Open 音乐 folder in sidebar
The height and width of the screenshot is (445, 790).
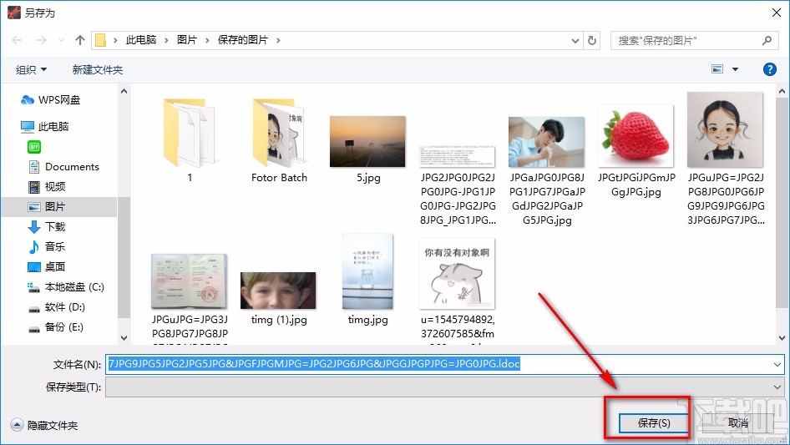47,246
